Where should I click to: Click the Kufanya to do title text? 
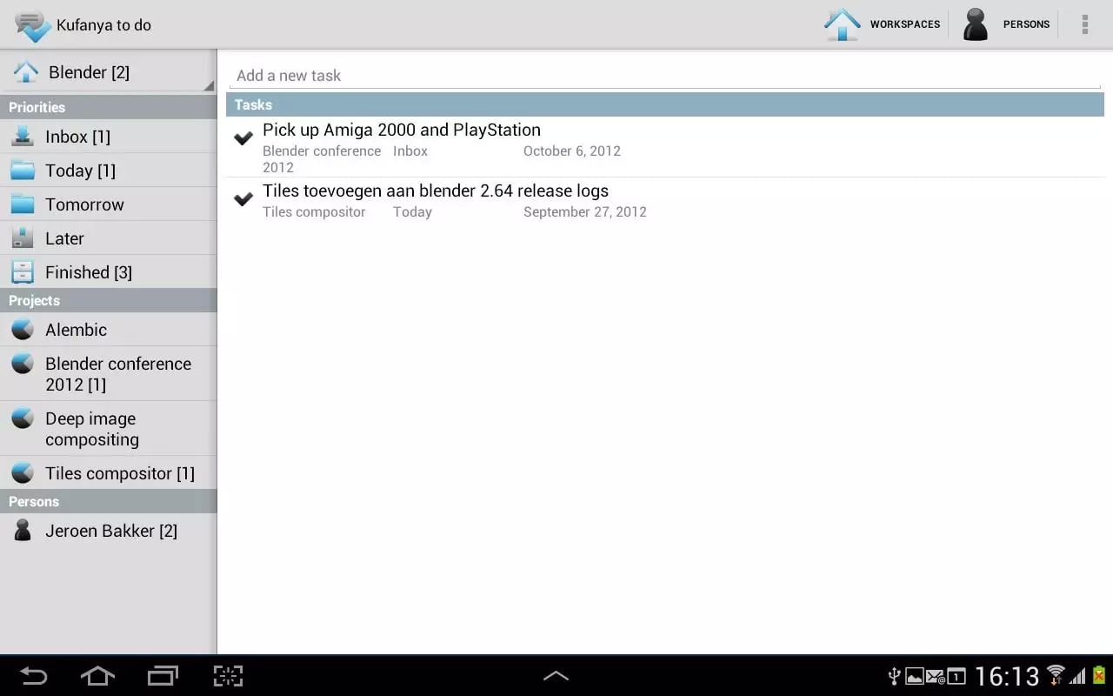tap(103, 25)
